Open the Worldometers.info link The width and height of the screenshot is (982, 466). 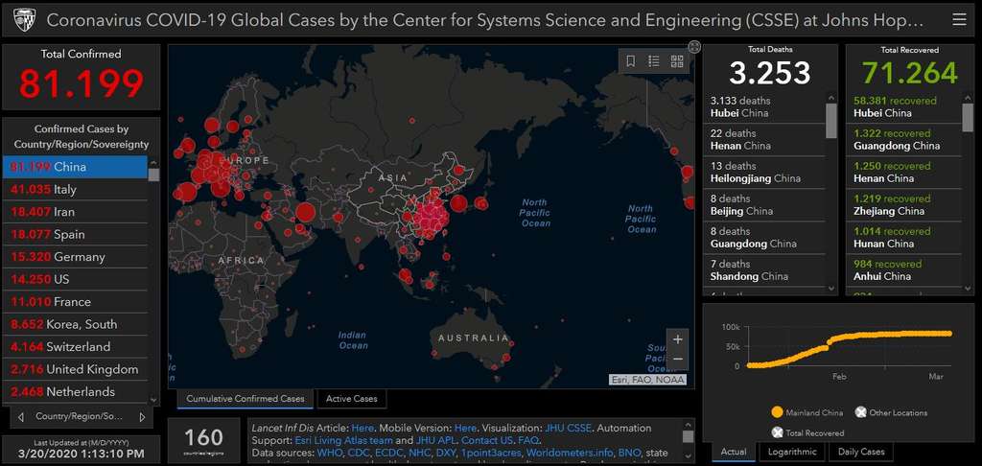tap(570, 453)
